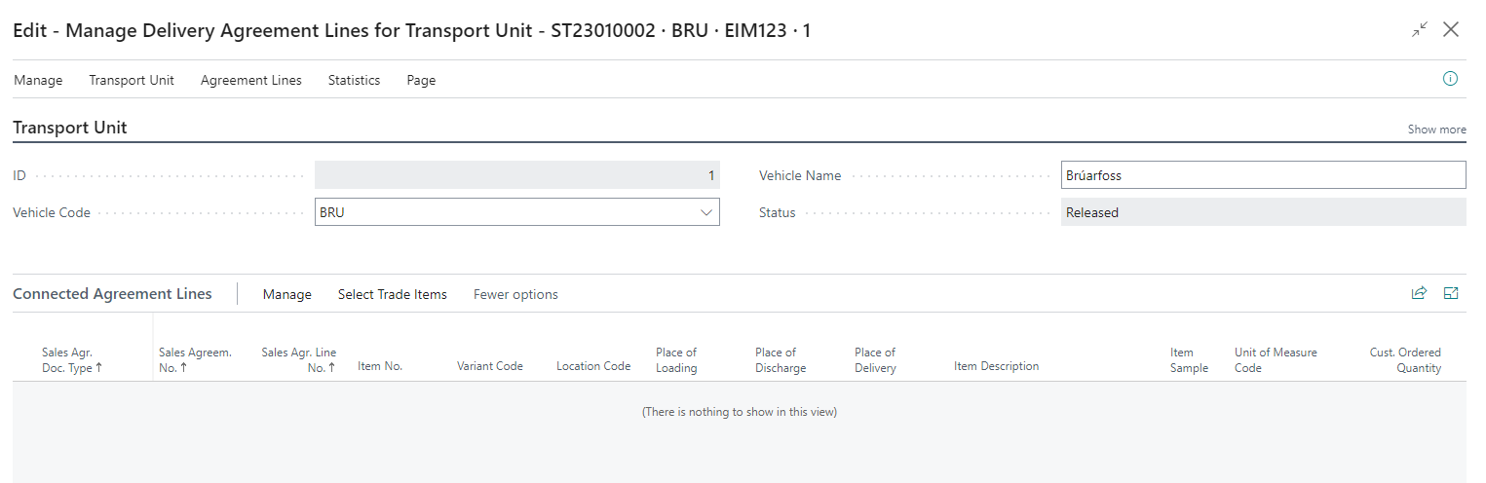Screen dimensions: 1486x483
Task: Open the Agreement Lines menu
Action: (x=251, y=80)
